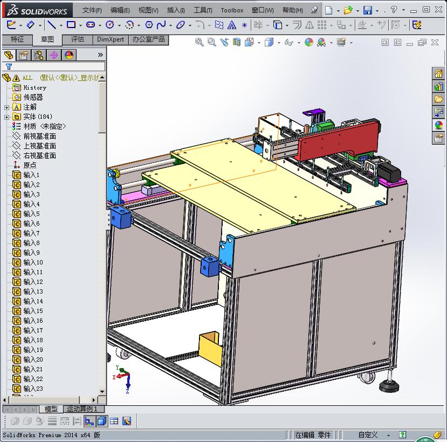Expand the 注解 tree node

7,107
